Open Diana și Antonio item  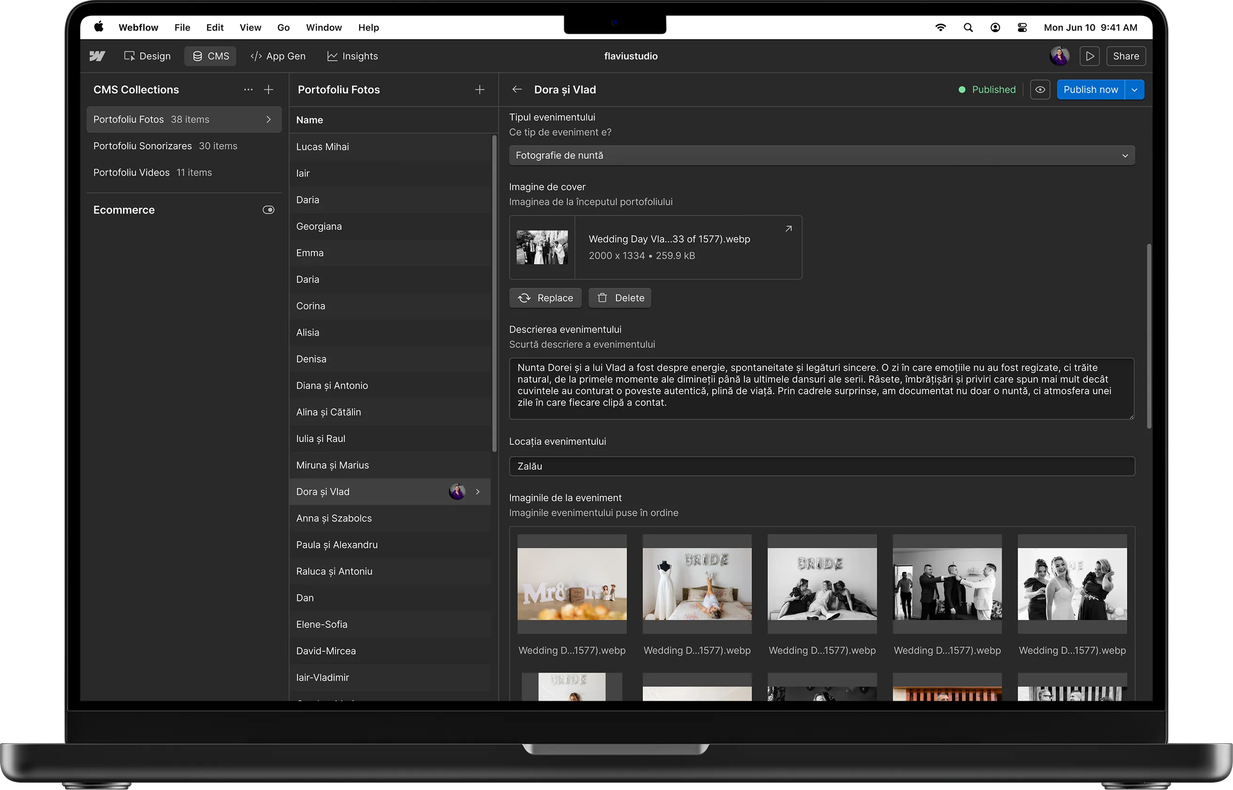point(390,385)
